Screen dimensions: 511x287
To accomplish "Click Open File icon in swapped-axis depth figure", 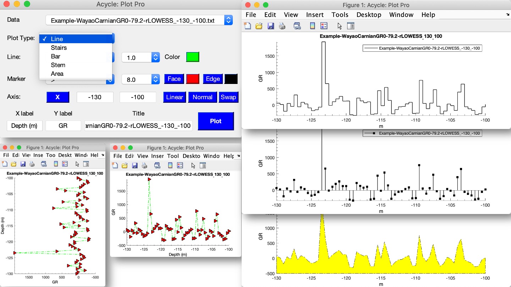I will [13, 164].
